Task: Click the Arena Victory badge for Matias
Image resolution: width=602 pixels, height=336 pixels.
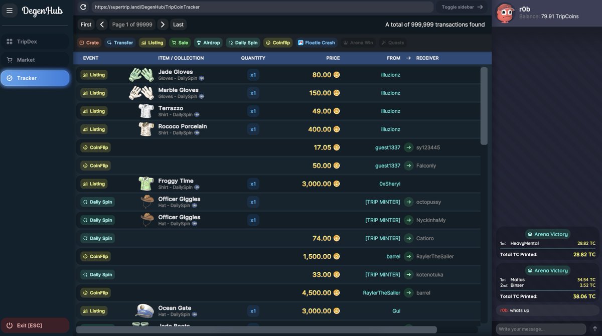Action: pos(547,271)
